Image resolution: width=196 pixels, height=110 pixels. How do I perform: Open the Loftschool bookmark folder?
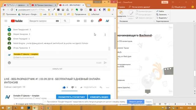[x=93, y=14]
